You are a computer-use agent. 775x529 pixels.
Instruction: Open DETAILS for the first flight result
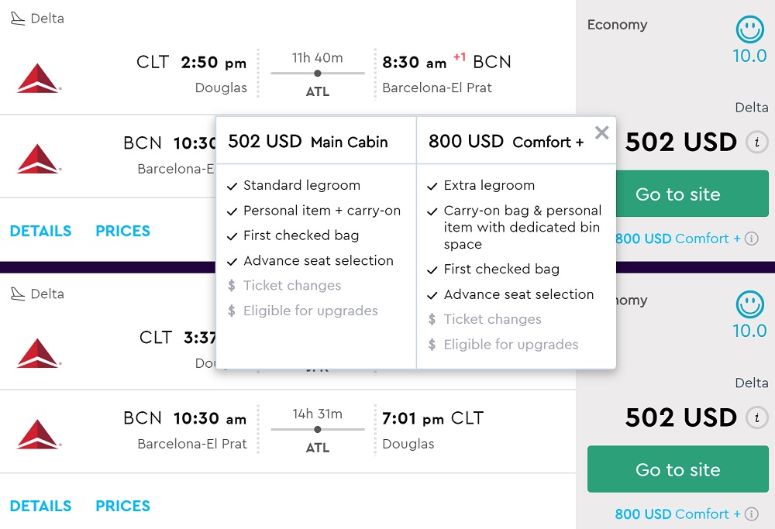(40, 231)
